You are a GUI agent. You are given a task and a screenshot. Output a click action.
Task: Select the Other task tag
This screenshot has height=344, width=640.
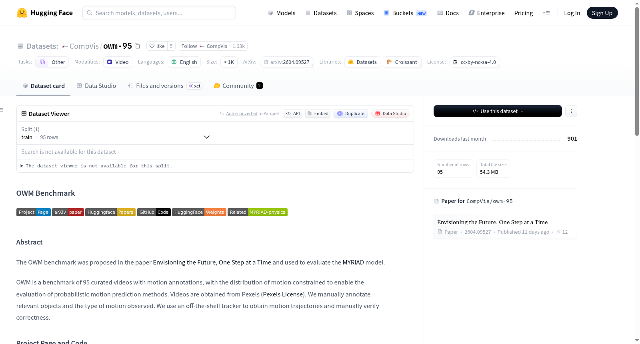coord(52,62)
